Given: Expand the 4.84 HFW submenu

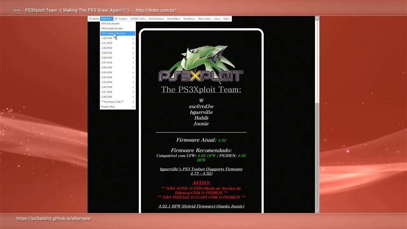Looking at the screenshot, I should tap(118, 77).
